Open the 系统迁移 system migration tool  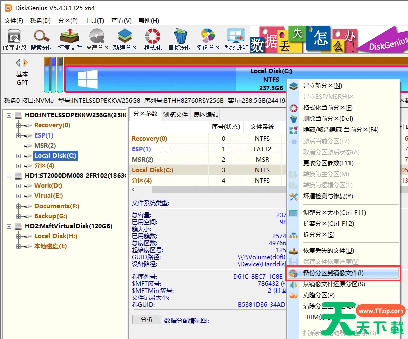pos(236,39)
